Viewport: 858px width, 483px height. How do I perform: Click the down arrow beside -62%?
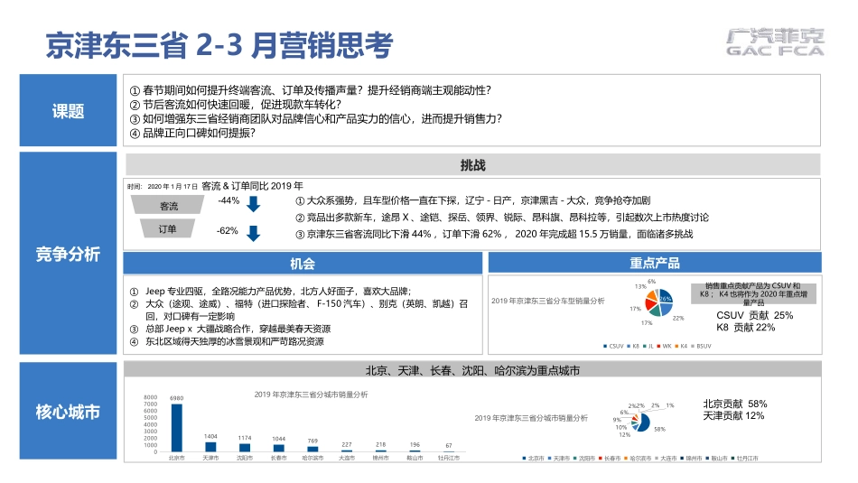click(253, 233)
